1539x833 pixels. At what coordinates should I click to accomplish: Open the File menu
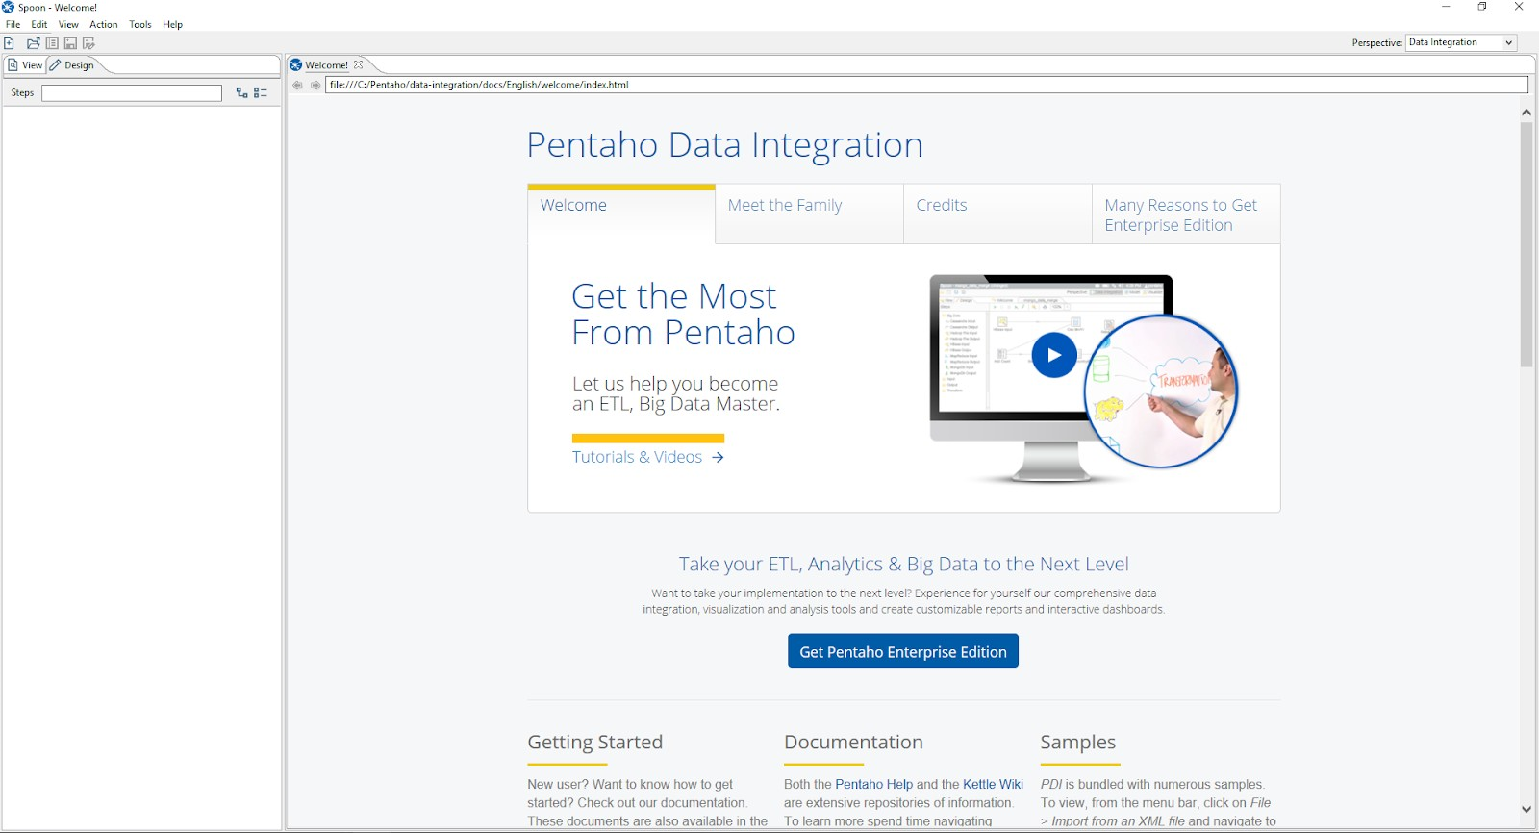(13, 25)
